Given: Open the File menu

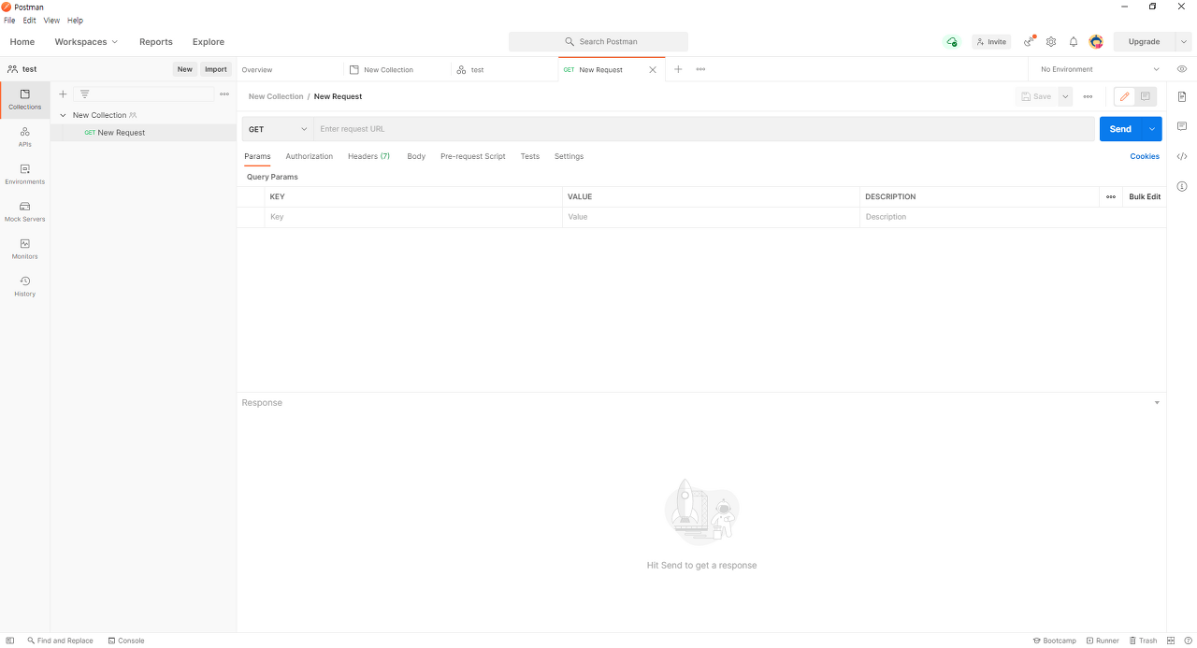Looking at the screenshot, I should [x=9, y=21].
